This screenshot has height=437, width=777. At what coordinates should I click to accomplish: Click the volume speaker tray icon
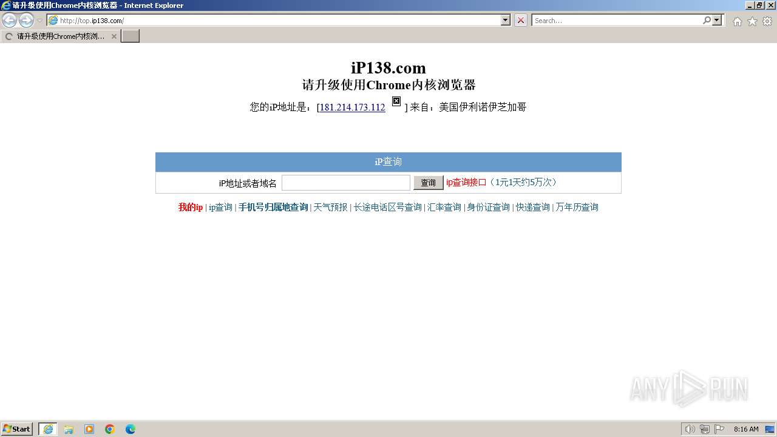coord(690,429)
